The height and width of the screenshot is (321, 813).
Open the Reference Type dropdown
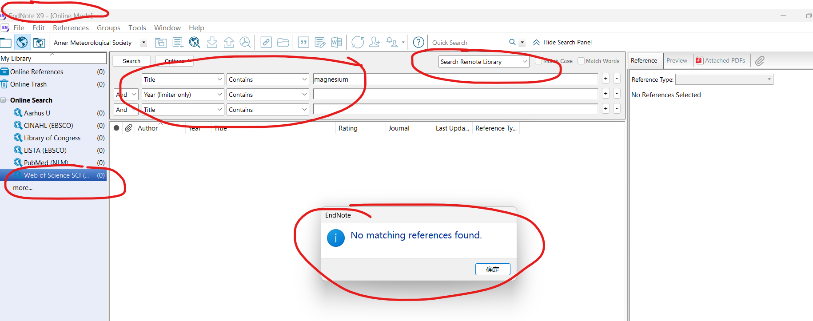(x=725, y=79)
